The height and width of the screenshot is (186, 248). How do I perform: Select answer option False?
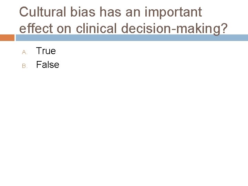click(x=48, y=64)
